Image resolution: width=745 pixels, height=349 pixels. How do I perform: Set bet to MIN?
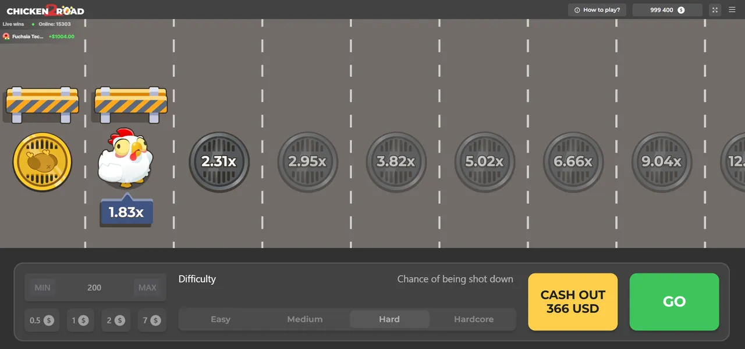[x=42, y=287]
